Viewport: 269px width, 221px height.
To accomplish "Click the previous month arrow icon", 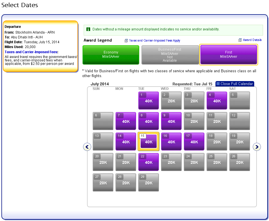I will pyautogui.click(x=87, y=147).
